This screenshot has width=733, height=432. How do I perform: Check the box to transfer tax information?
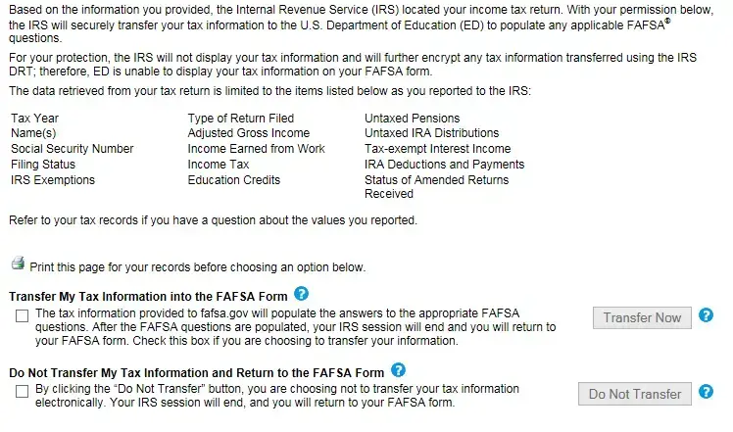coord(23,315)
